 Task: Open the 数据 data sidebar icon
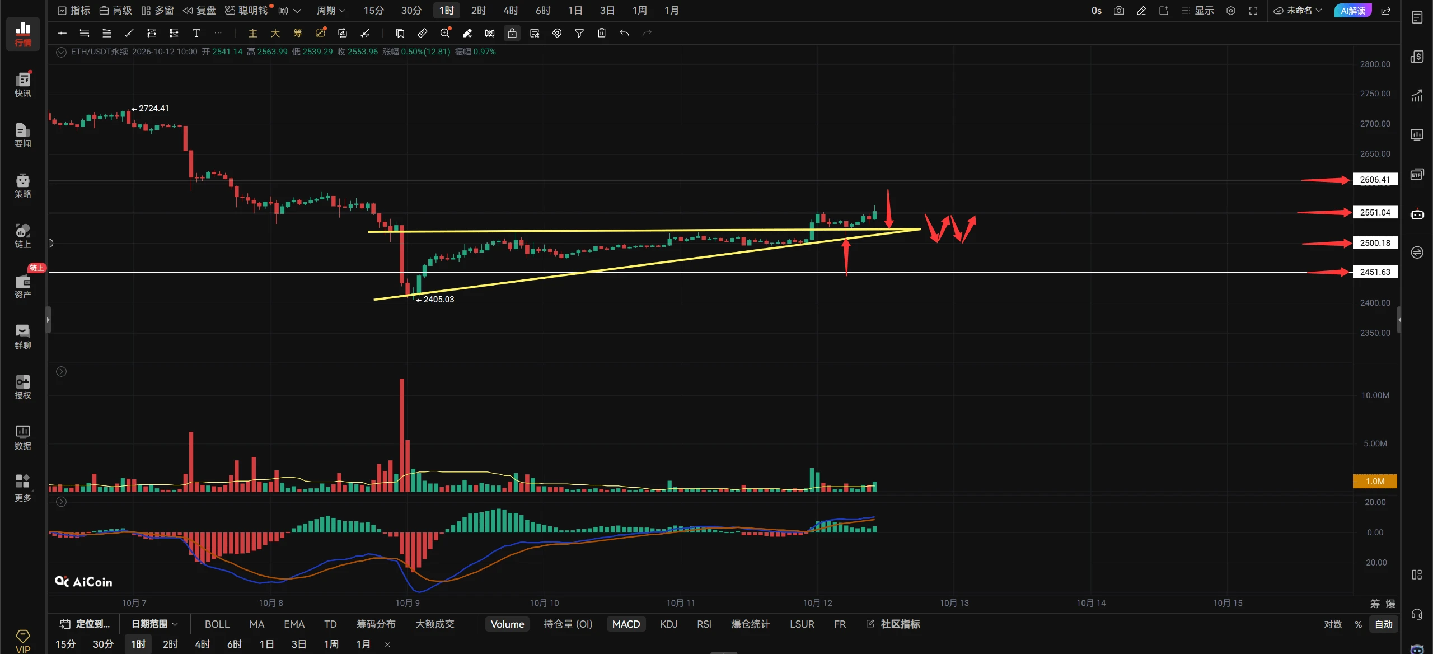click(x=23, y=437)
